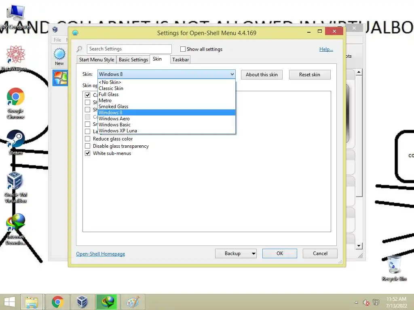This screenshot has width=414, height=310.
Task: Enable the Reduce glass color option
Action: click(88, 139)
